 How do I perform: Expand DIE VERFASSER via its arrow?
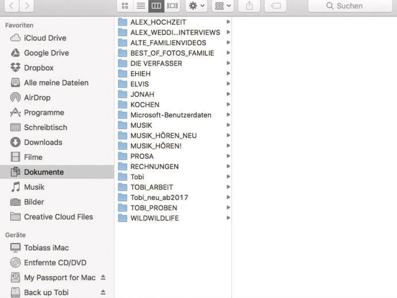[228, 63]
